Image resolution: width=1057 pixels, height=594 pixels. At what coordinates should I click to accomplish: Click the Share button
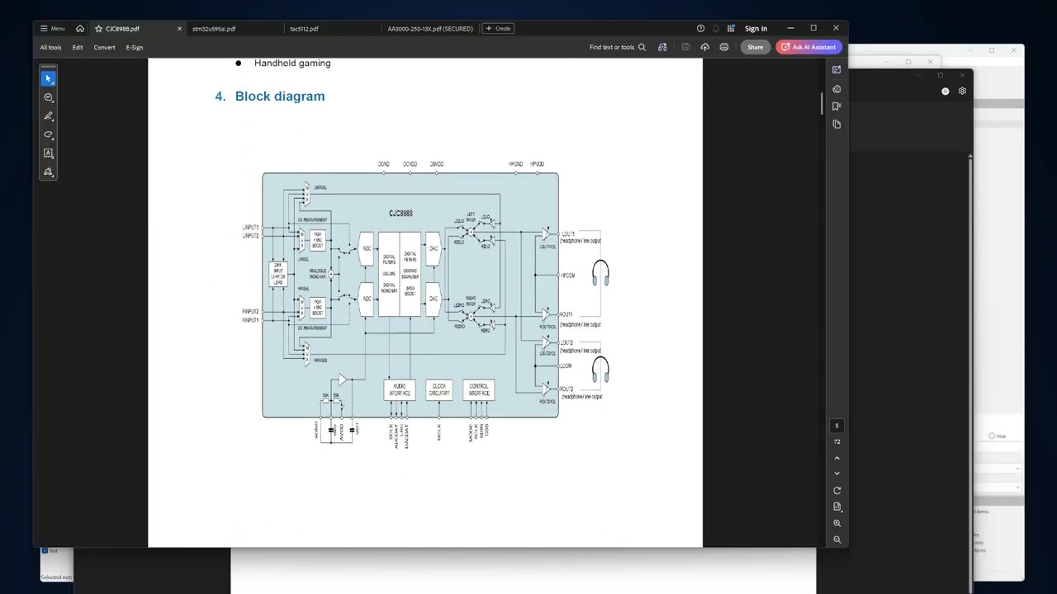click(x=755, y=47)
